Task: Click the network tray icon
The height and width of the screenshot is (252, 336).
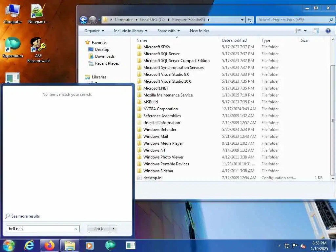Action: click(287, 246)
